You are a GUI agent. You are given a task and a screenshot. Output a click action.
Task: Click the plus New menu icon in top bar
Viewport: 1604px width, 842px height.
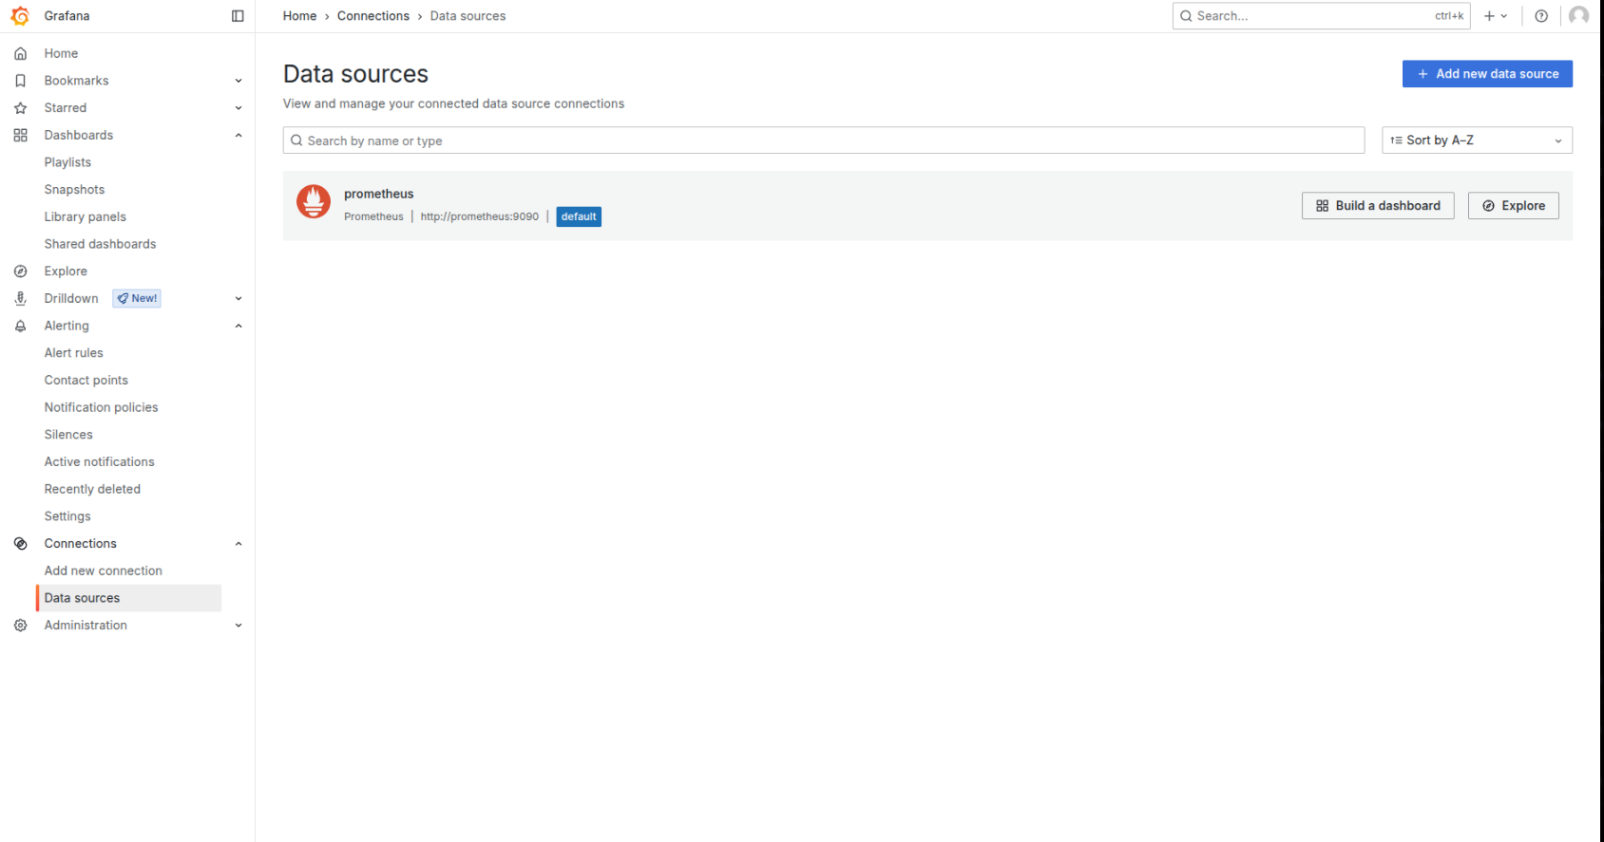point(1496,16)
